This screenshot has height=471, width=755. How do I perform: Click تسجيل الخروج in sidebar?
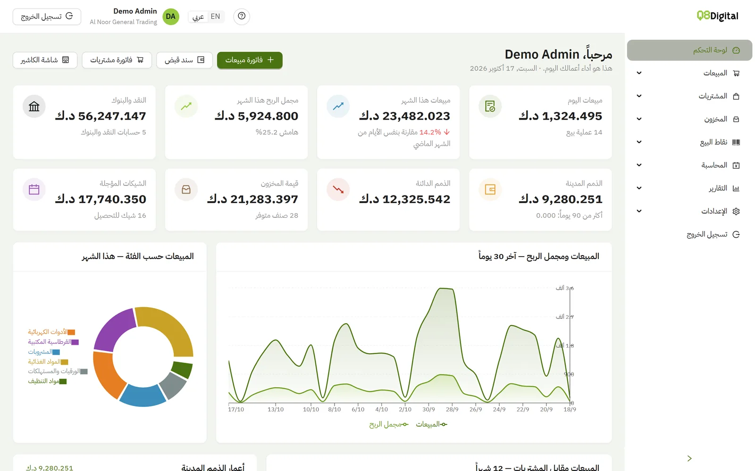point(689,234)
